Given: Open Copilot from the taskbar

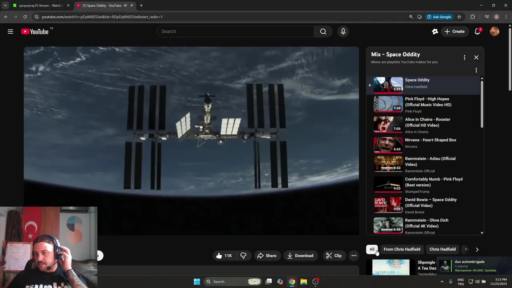Looking at the screenshot, I should [280, 282].
